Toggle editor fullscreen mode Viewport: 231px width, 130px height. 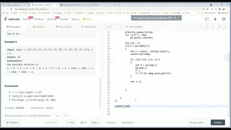pyautogui.click(x=225, y=27)
